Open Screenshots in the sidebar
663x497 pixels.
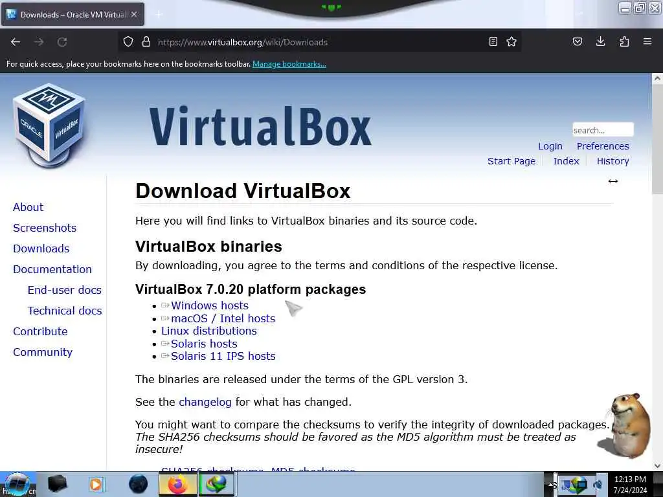(x=45, y=228)
